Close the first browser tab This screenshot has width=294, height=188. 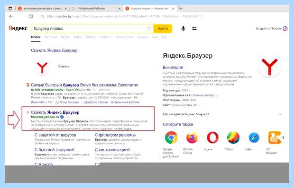coord(65,9)
